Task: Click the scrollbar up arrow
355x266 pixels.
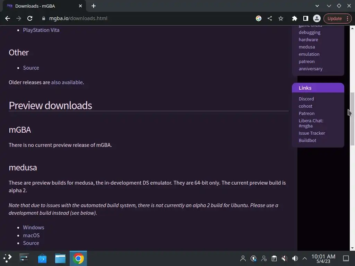Action: point(352,28)
